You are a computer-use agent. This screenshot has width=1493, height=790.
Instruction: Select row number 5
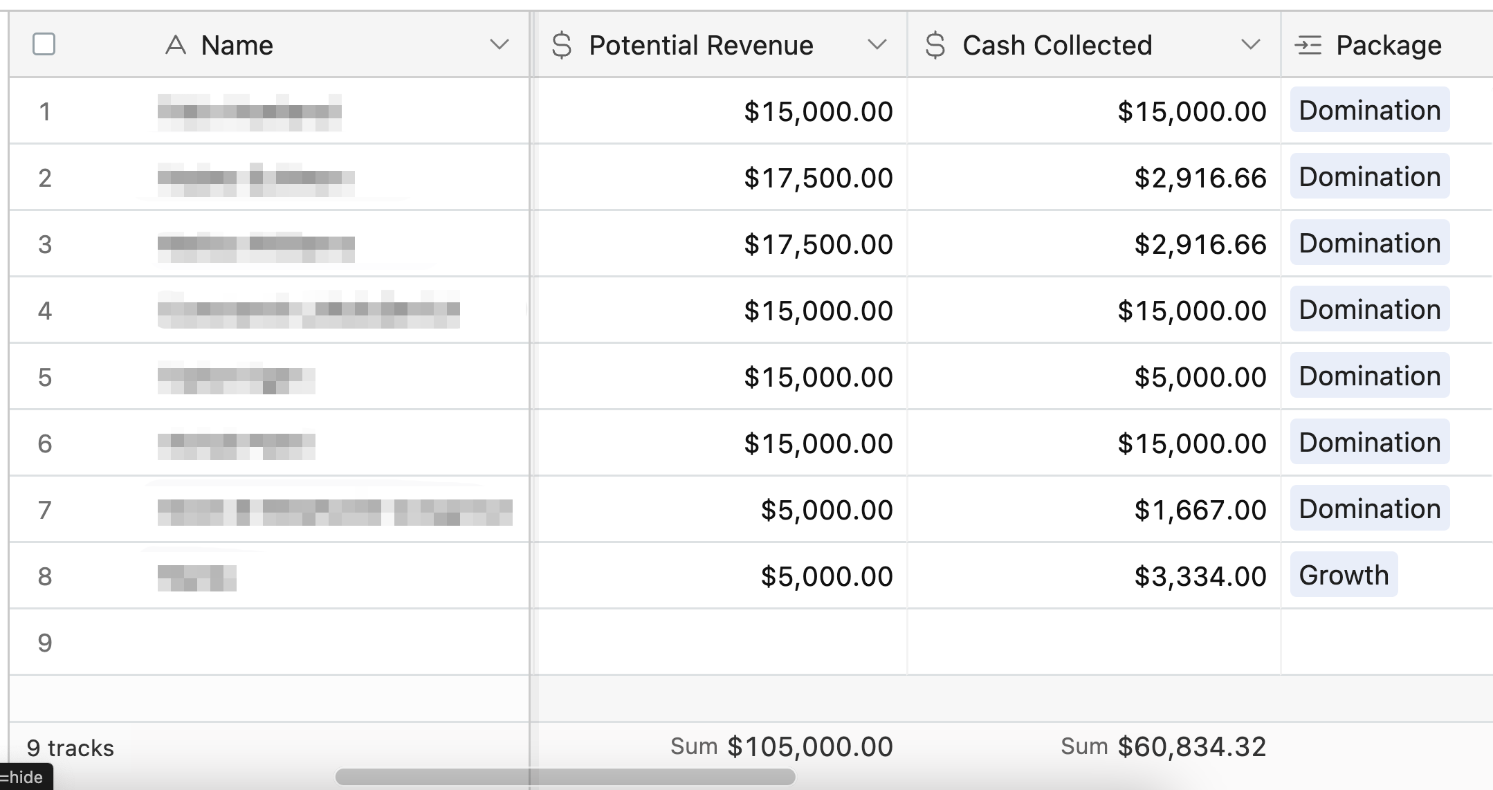pos(45,377)
